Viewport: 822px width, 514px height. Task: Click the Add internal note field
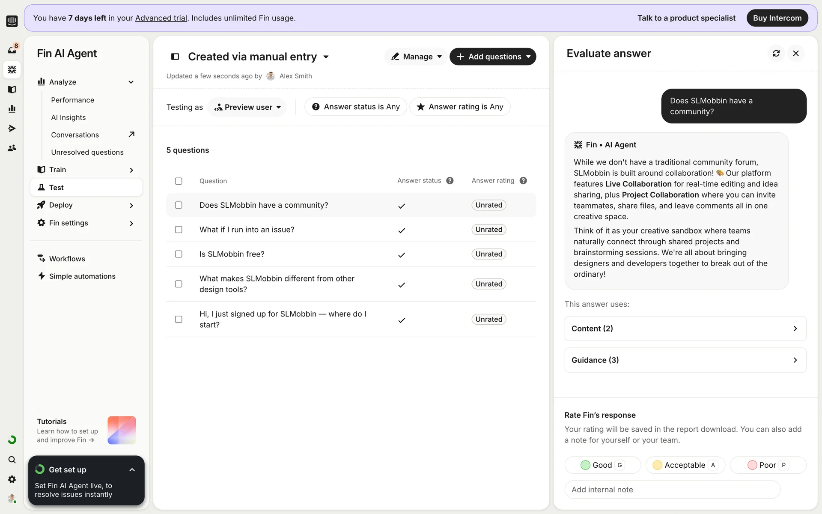[x=672, y=490]
